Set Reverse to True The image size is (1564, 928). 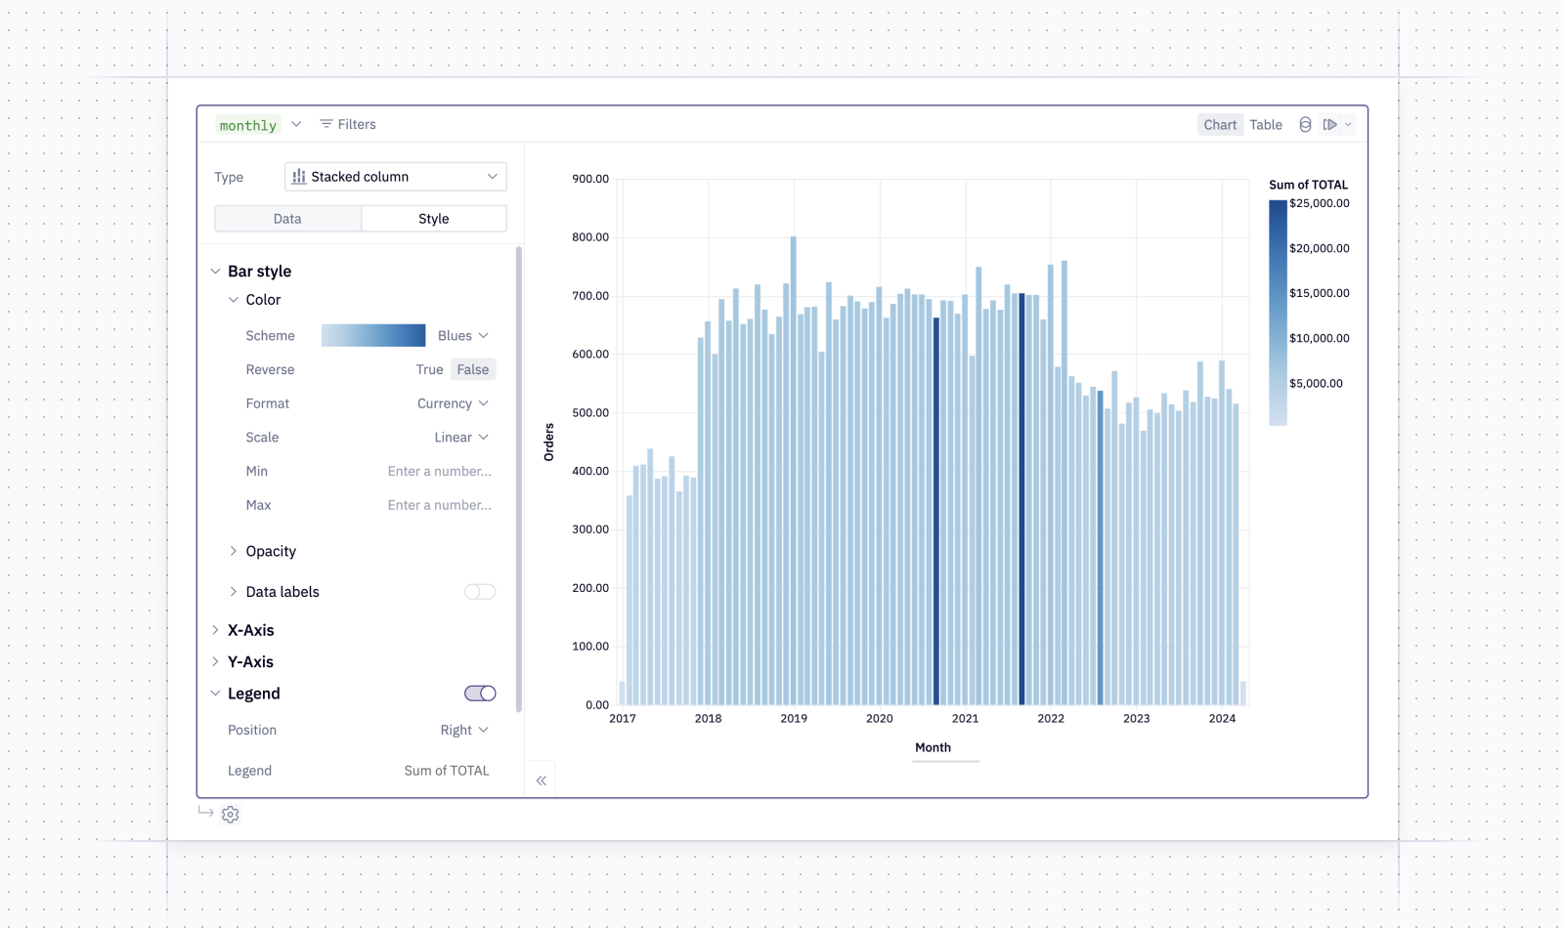pos(429,369)
